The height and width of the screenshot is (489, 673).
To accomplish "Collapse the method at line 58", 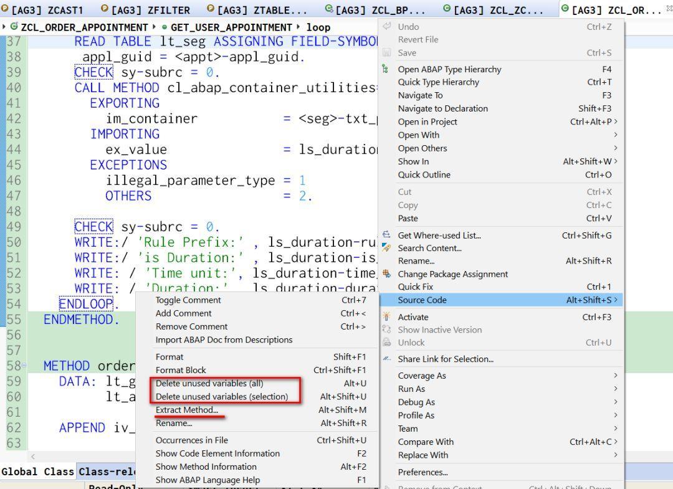I will click(24, 366).
